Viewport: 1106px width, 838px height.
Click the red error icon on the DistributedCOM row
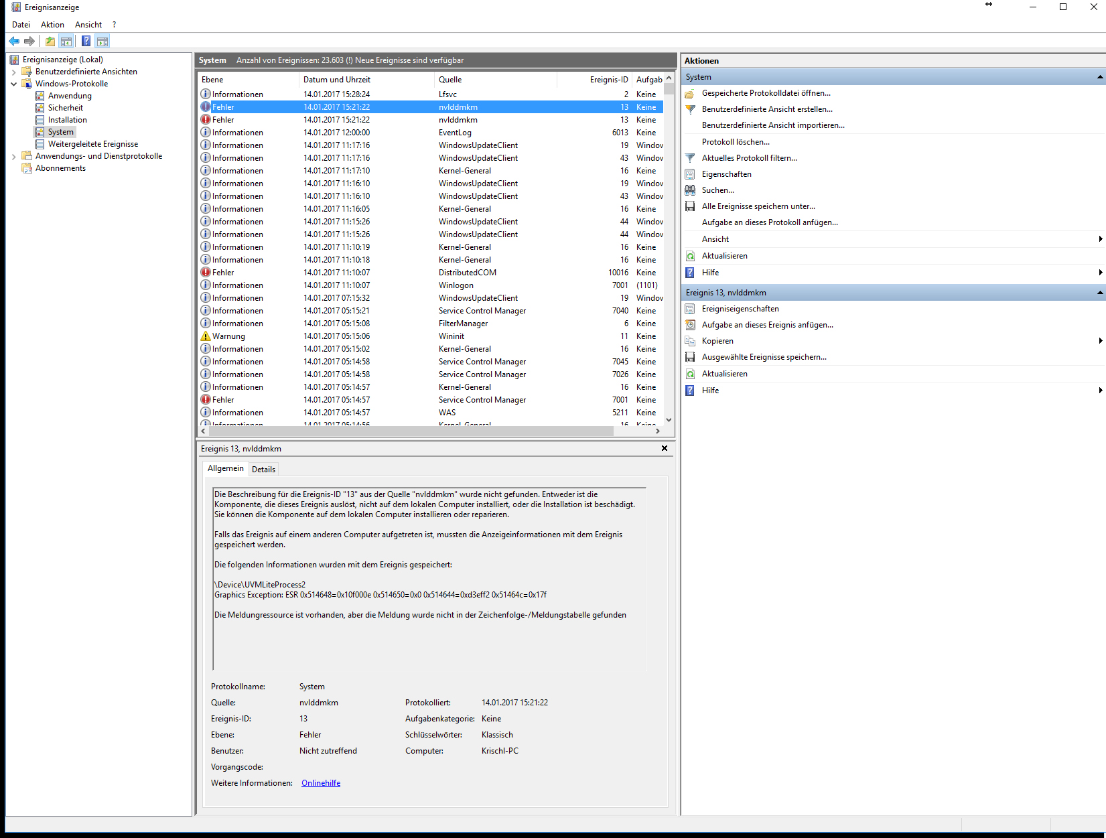pyautogui.click(x=206, y=273)
